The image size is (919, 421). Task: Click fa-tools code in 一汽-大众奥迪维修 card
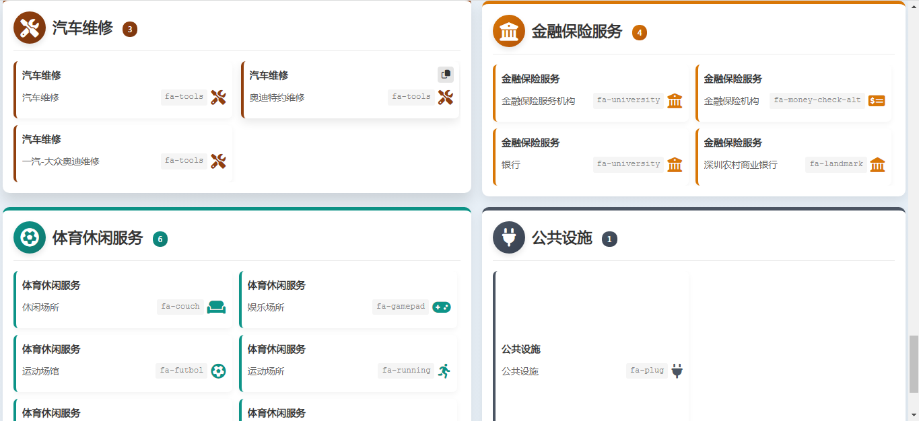pyautogui.click(x=184, y=161)
